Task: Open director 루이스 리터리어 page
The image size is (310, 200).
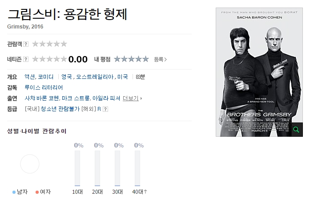Action: tap(44, 87)
